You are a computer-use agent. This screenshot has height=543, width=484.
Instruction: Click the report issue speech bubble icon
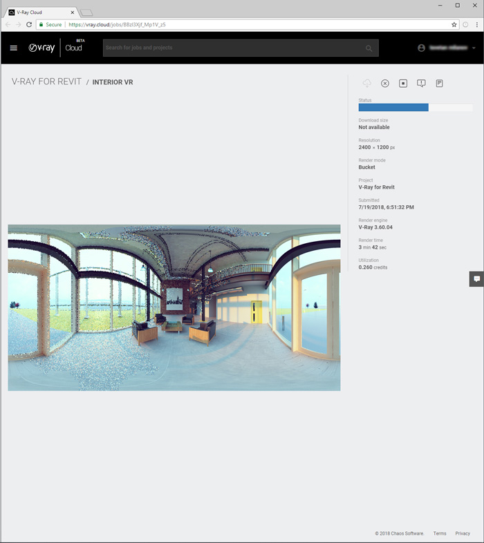421,84
